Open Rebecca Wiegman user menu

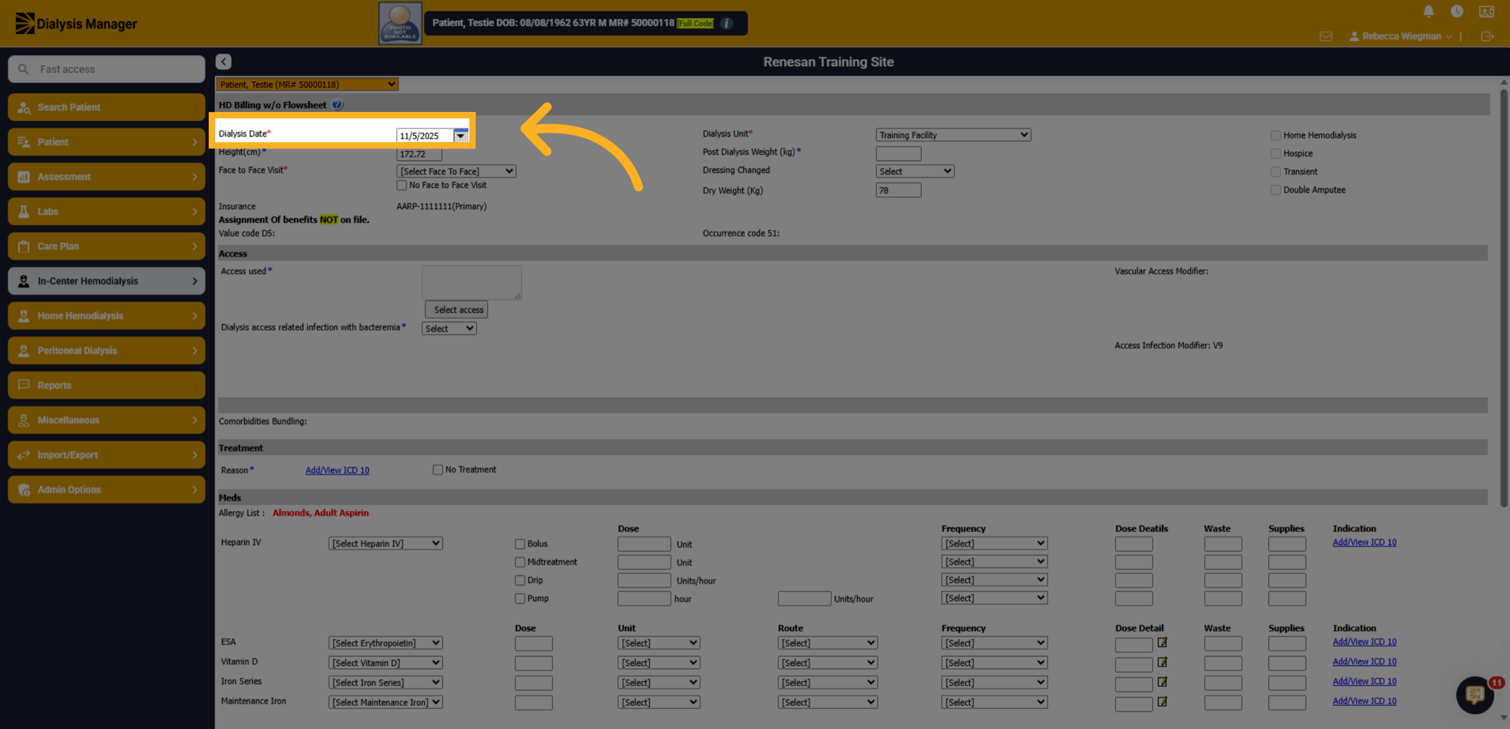1400,36
